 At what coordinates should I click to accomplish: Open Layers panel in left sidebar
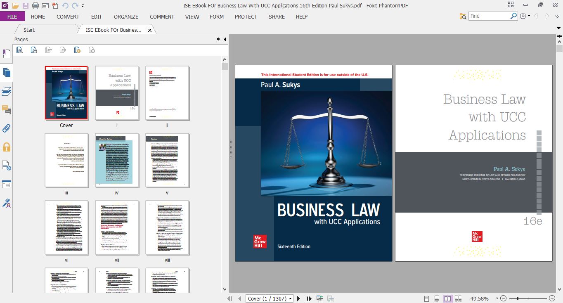(7, 91)
